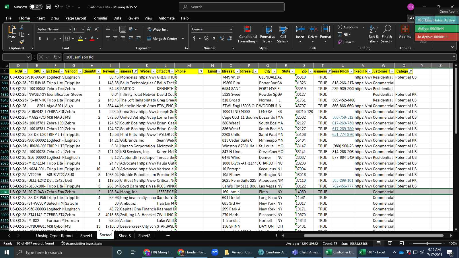Toggle Align Left horizontal alignment
Screen dimensions: 459x258
coord(108,38)
